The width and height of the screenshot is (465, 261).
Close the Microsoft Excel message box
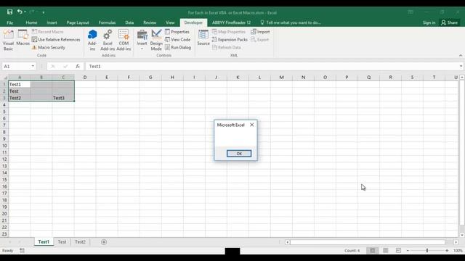click(252, 125)
